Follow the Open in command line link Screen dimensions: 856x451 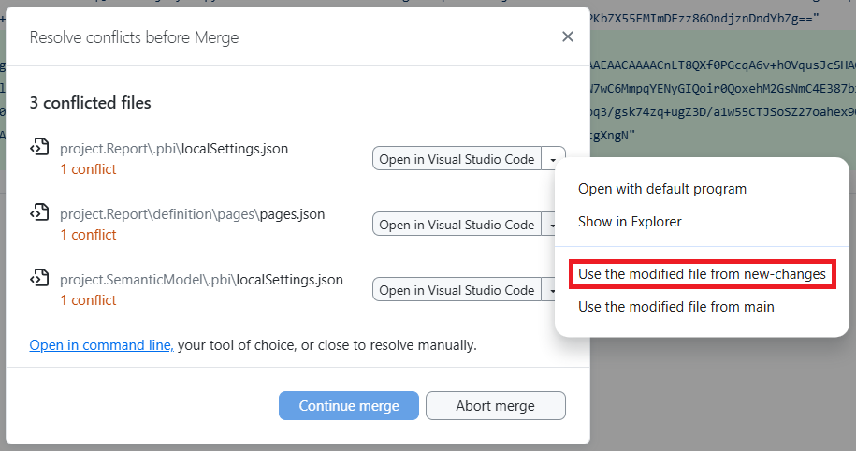point(101,345)
